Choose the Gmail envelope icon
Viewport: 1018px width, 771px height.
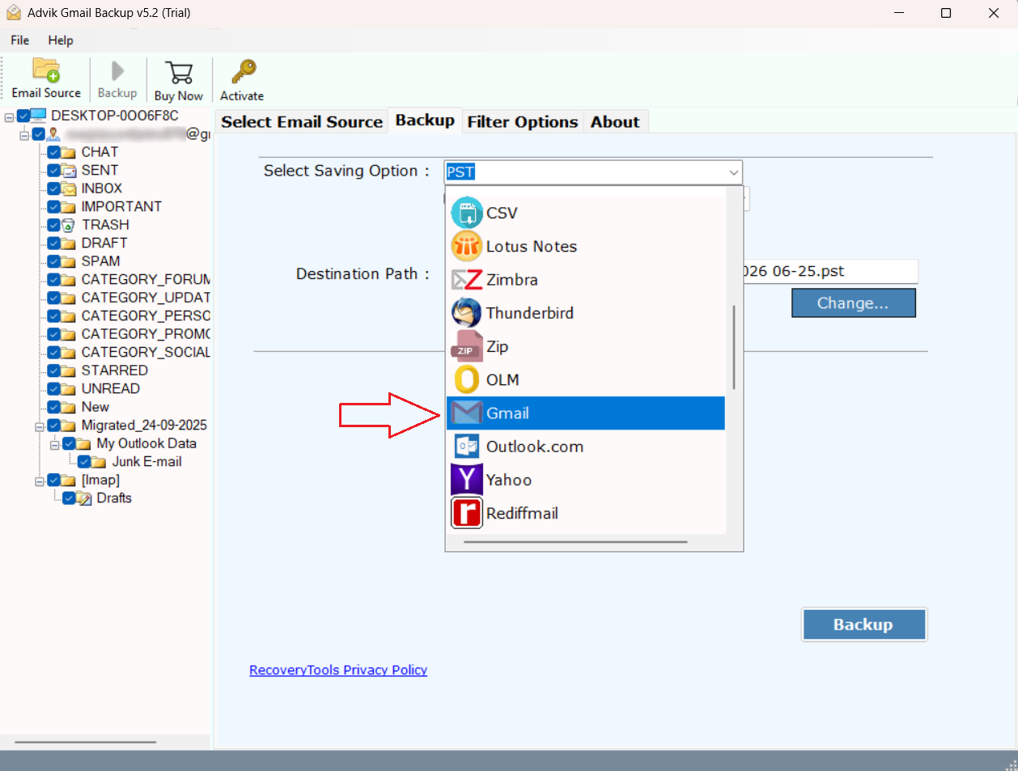click(x=466, y=413)
